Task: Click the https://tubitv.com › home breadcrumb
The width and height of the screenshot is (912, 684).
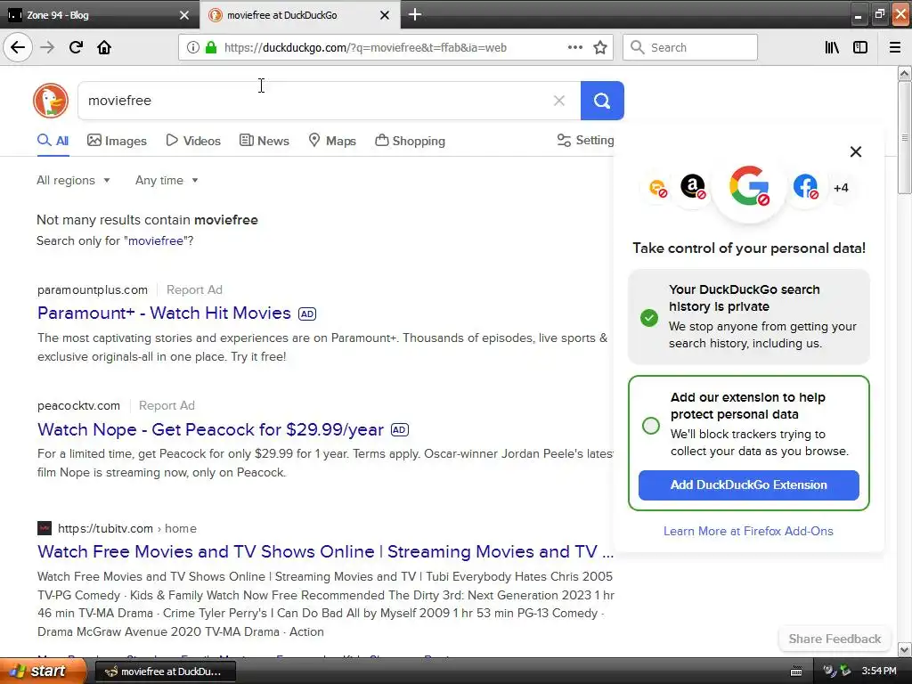Action: (x=127, y=528)
